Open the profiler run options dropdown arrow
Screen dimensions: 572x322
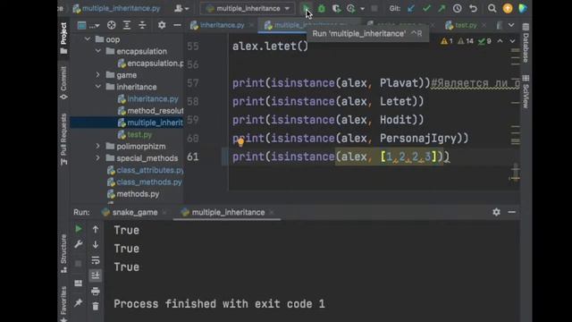point(362,8)
